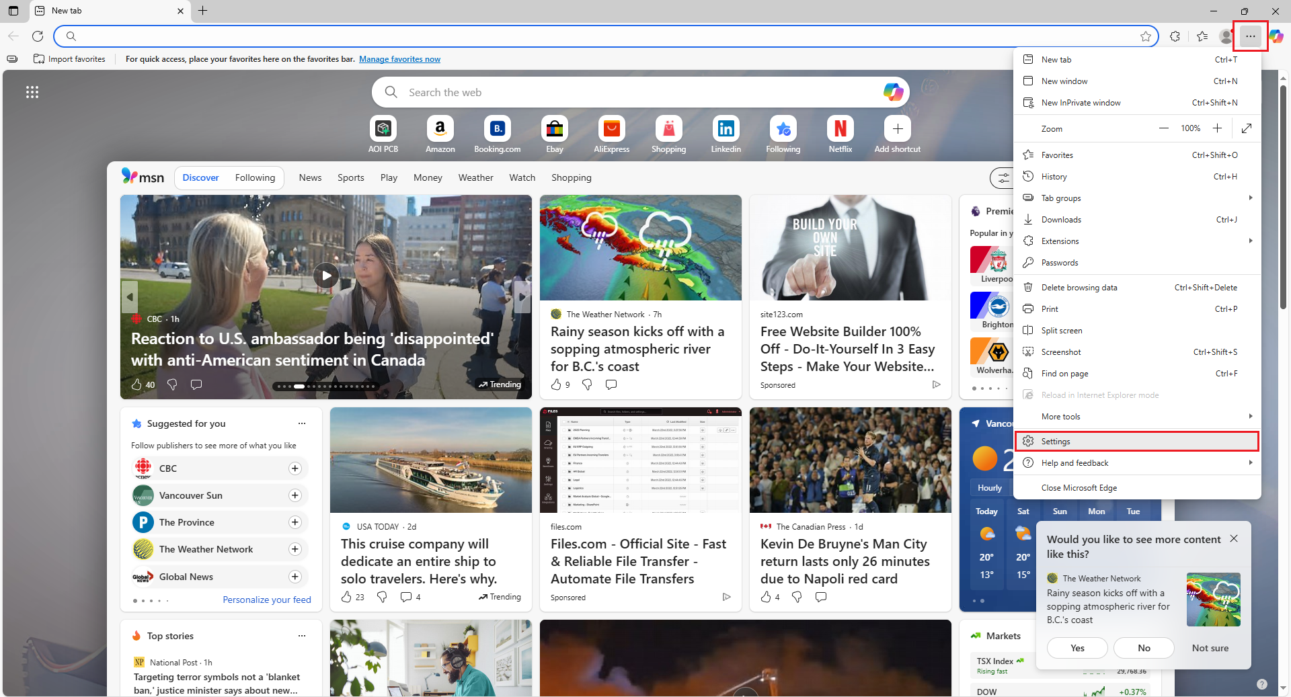Like the Rainy season weather article
Image resolution: width=1291 pixels, height=697 pixels.
click(x=556, y=384)
